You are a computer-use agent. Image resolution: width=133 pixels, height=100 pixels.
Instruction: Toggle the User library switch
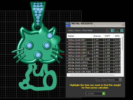point(119,31)
